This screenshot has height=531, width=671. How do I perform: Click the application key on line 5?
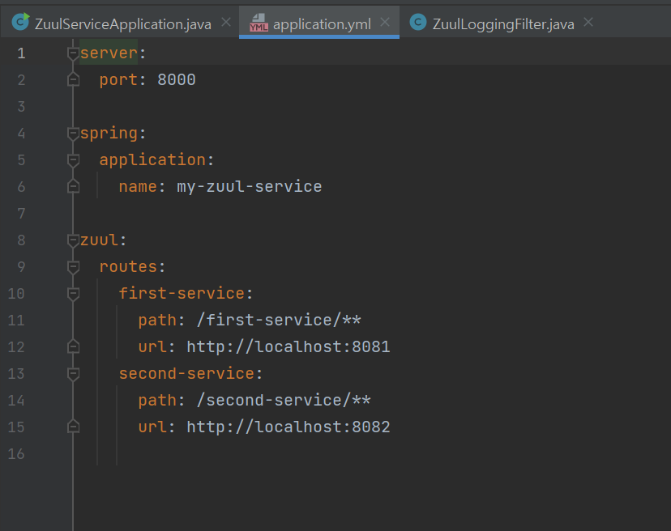152,160
